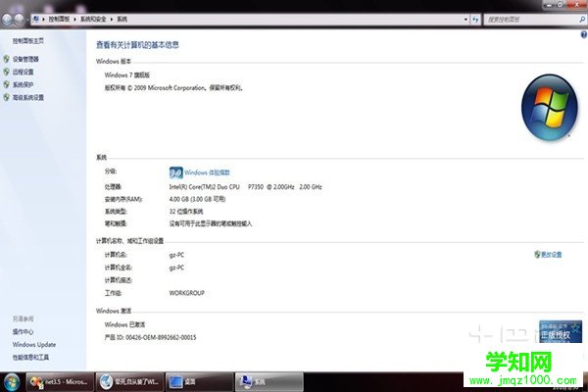Expand breadcrumb arrow before 控制面板
This screenshot has width=588, height=392.
click(x=43, y=20)
